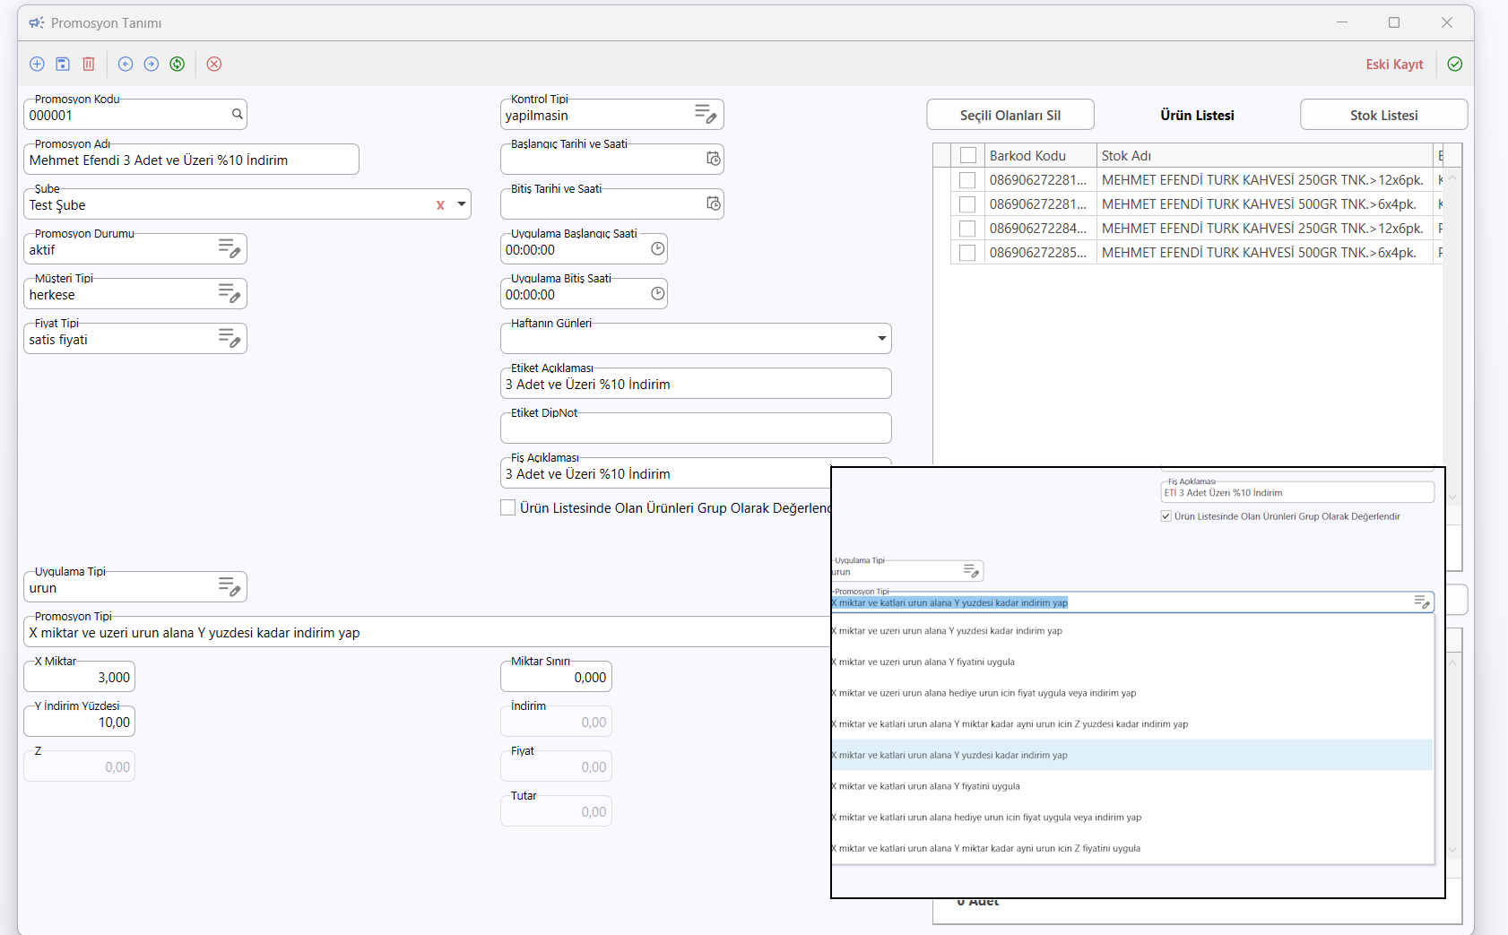Click the main Promosyon Tipi field
The height and width of the screenshot is (935, 1508).
pos(428,632)
